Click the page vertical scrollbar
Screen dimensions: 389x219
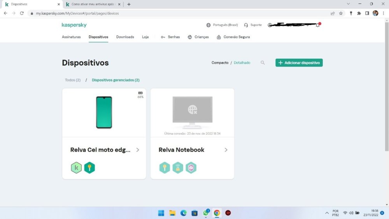coord(387,87)
